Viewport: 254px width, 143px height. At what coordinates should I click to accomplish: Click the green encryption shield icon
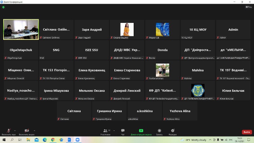3,7
